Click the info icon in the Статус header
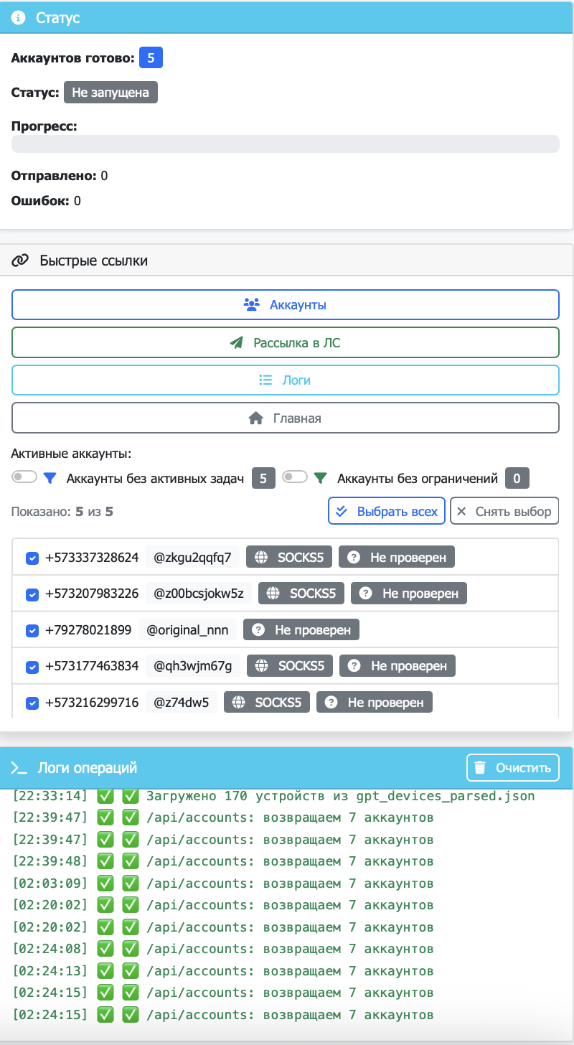The image size is (574, 1045). 19,18
